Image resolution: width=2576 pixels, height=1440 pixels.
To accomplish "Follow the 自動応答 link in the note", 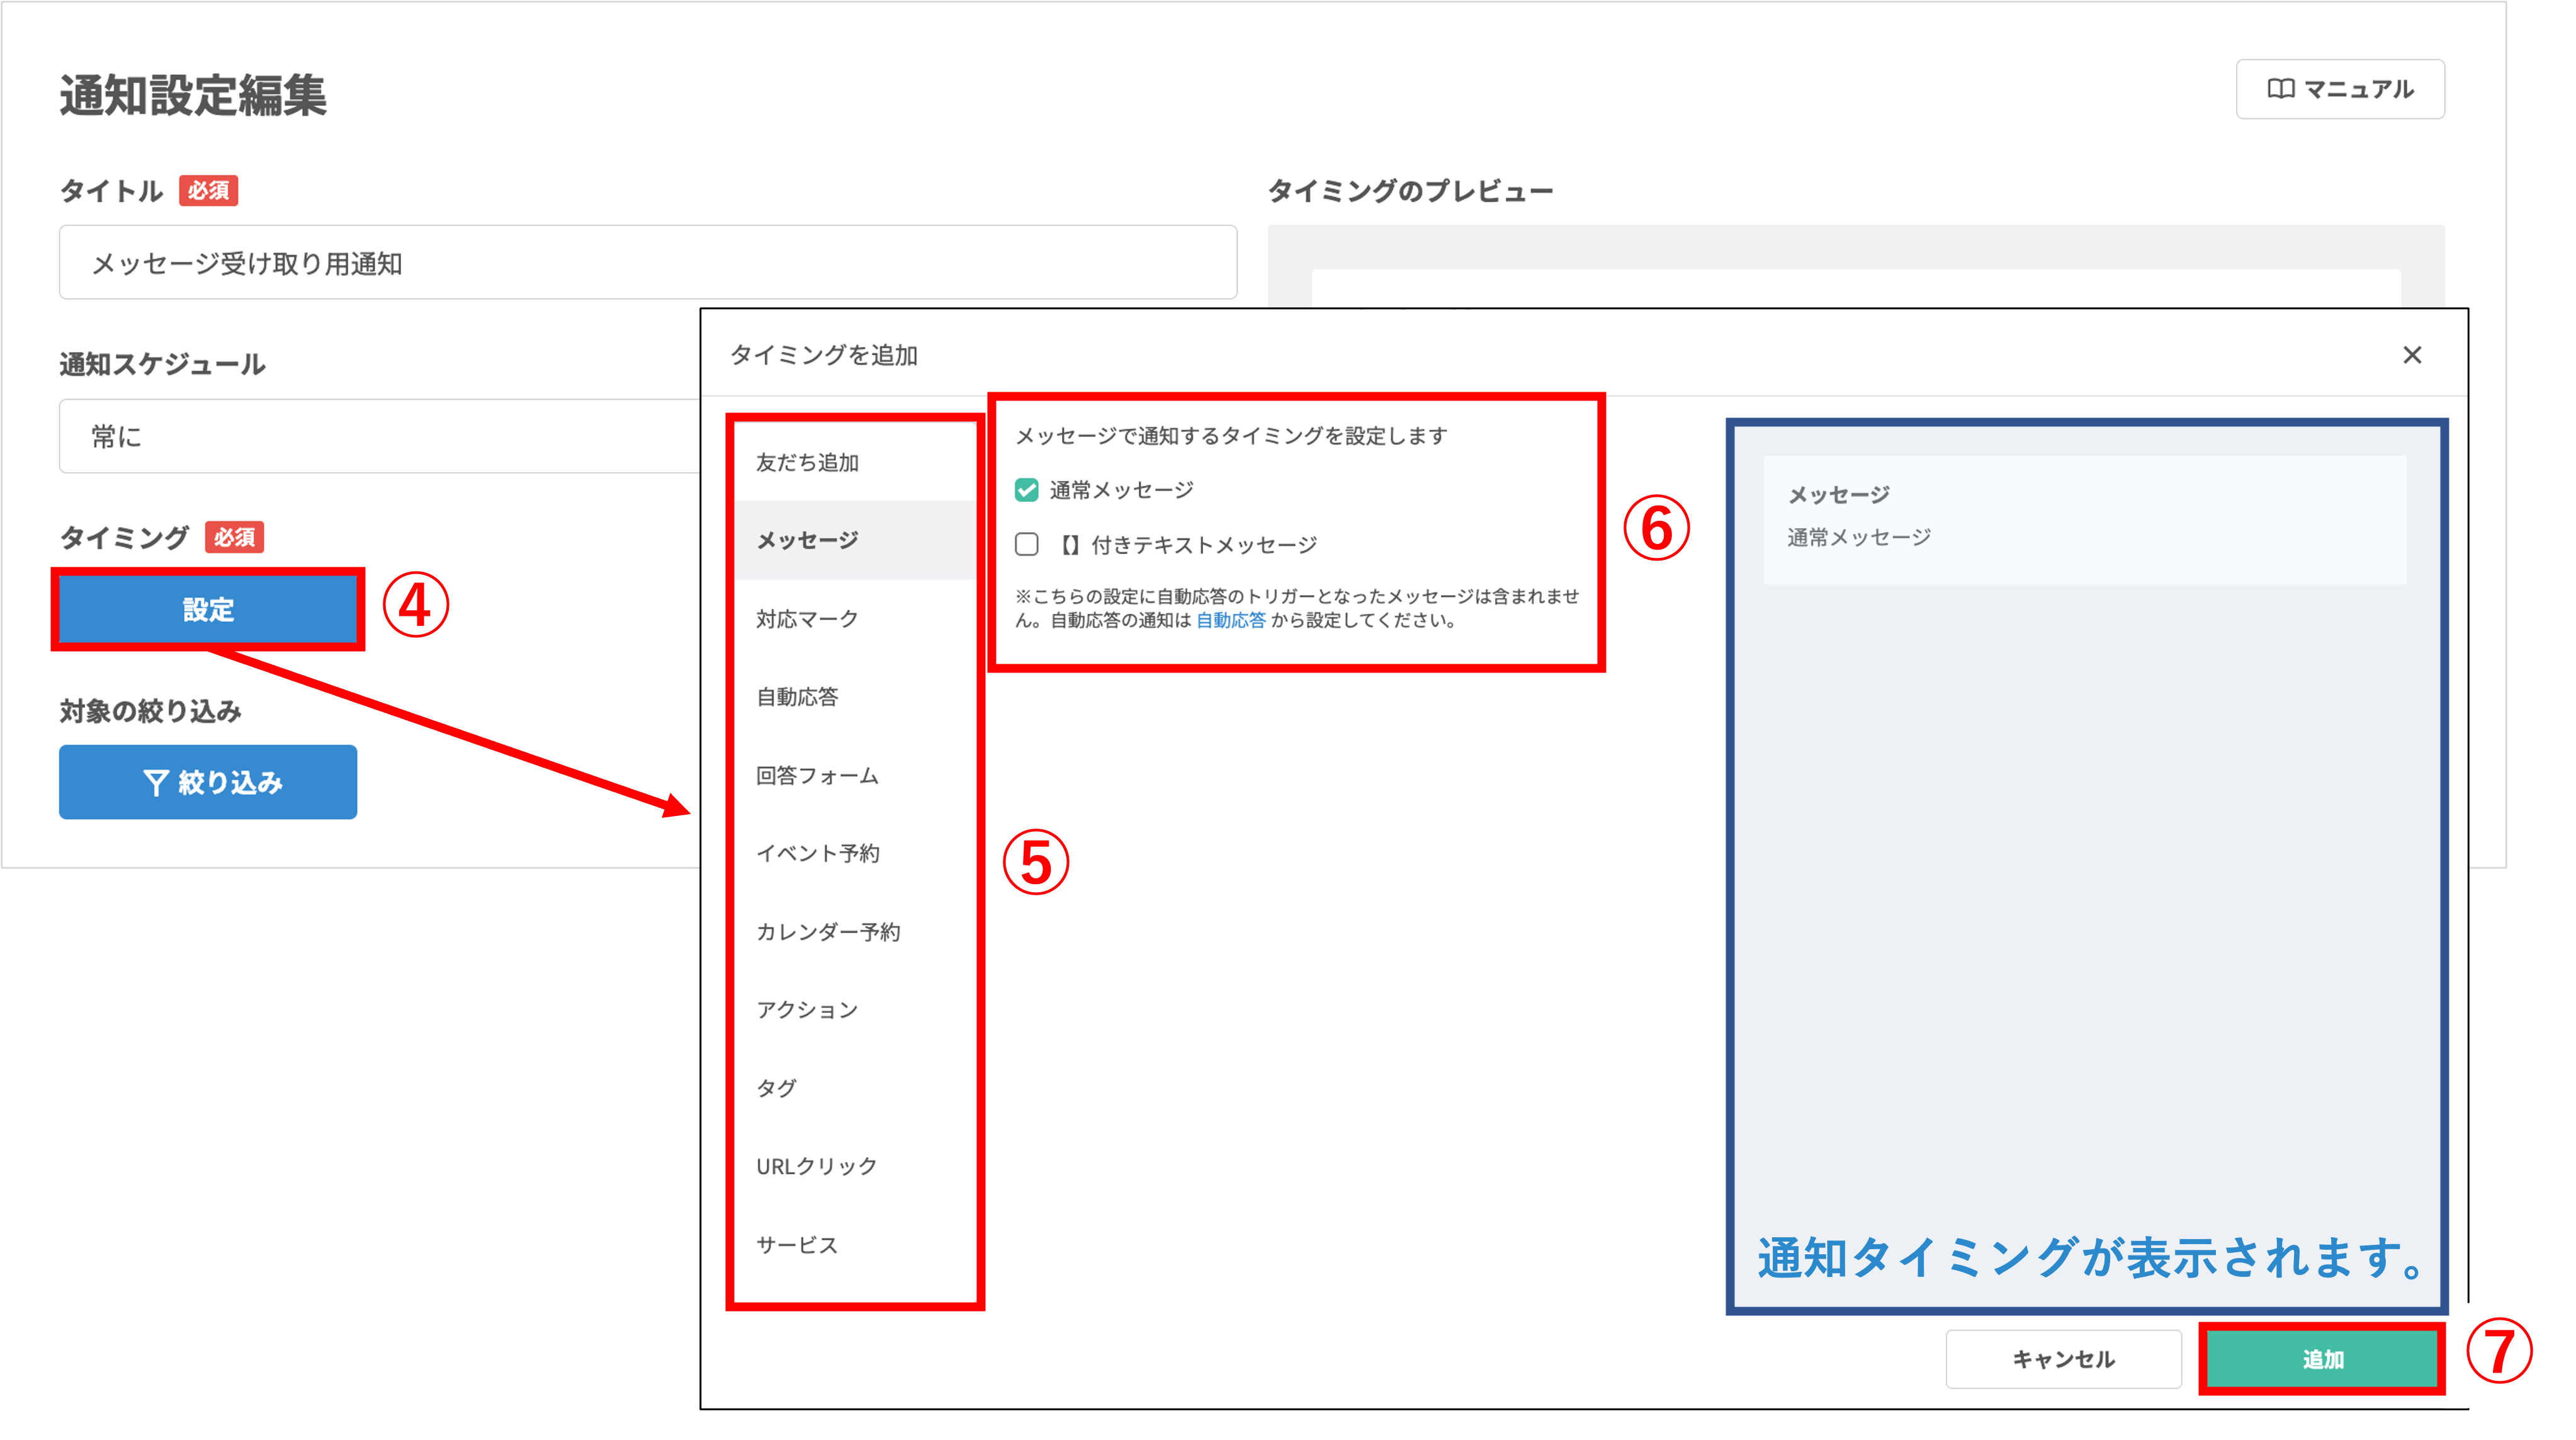I will tap(1230, 620).
